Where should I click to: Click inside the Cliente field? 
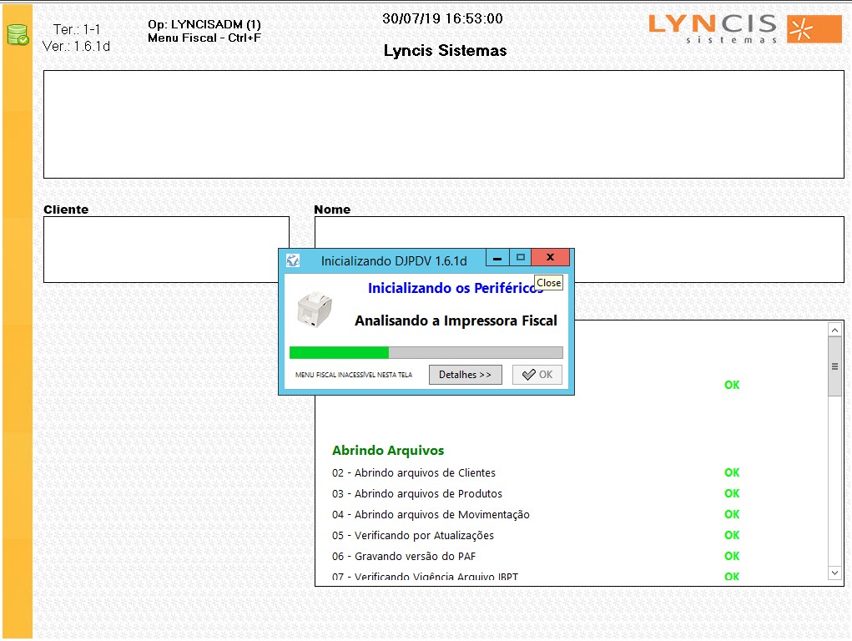pyautogui.click(x=166, y=250)
